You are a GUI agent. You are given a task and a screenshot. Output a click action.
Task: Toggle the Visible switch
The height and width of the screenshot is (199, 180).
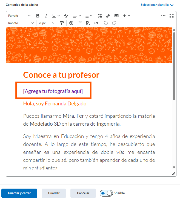click(x=106, y=193)
